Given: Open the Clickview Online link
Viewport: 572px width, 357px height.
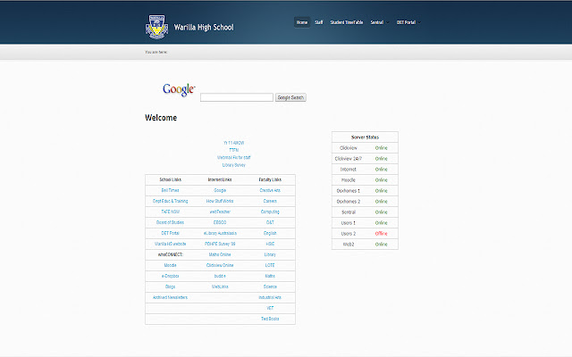Looking at the screenshot, I should 220,265.
